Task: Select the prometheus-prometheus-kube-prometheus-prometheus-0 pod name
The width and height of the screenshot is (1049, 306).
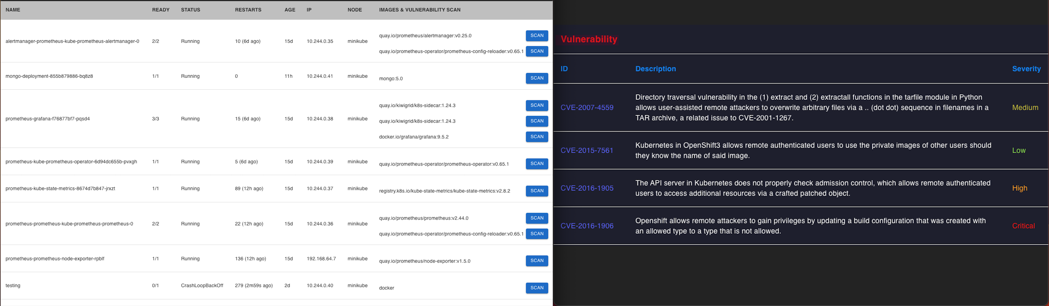Action: pos(69,224)
